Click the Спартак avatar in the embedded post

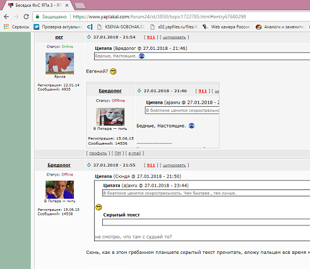(110, 117)
